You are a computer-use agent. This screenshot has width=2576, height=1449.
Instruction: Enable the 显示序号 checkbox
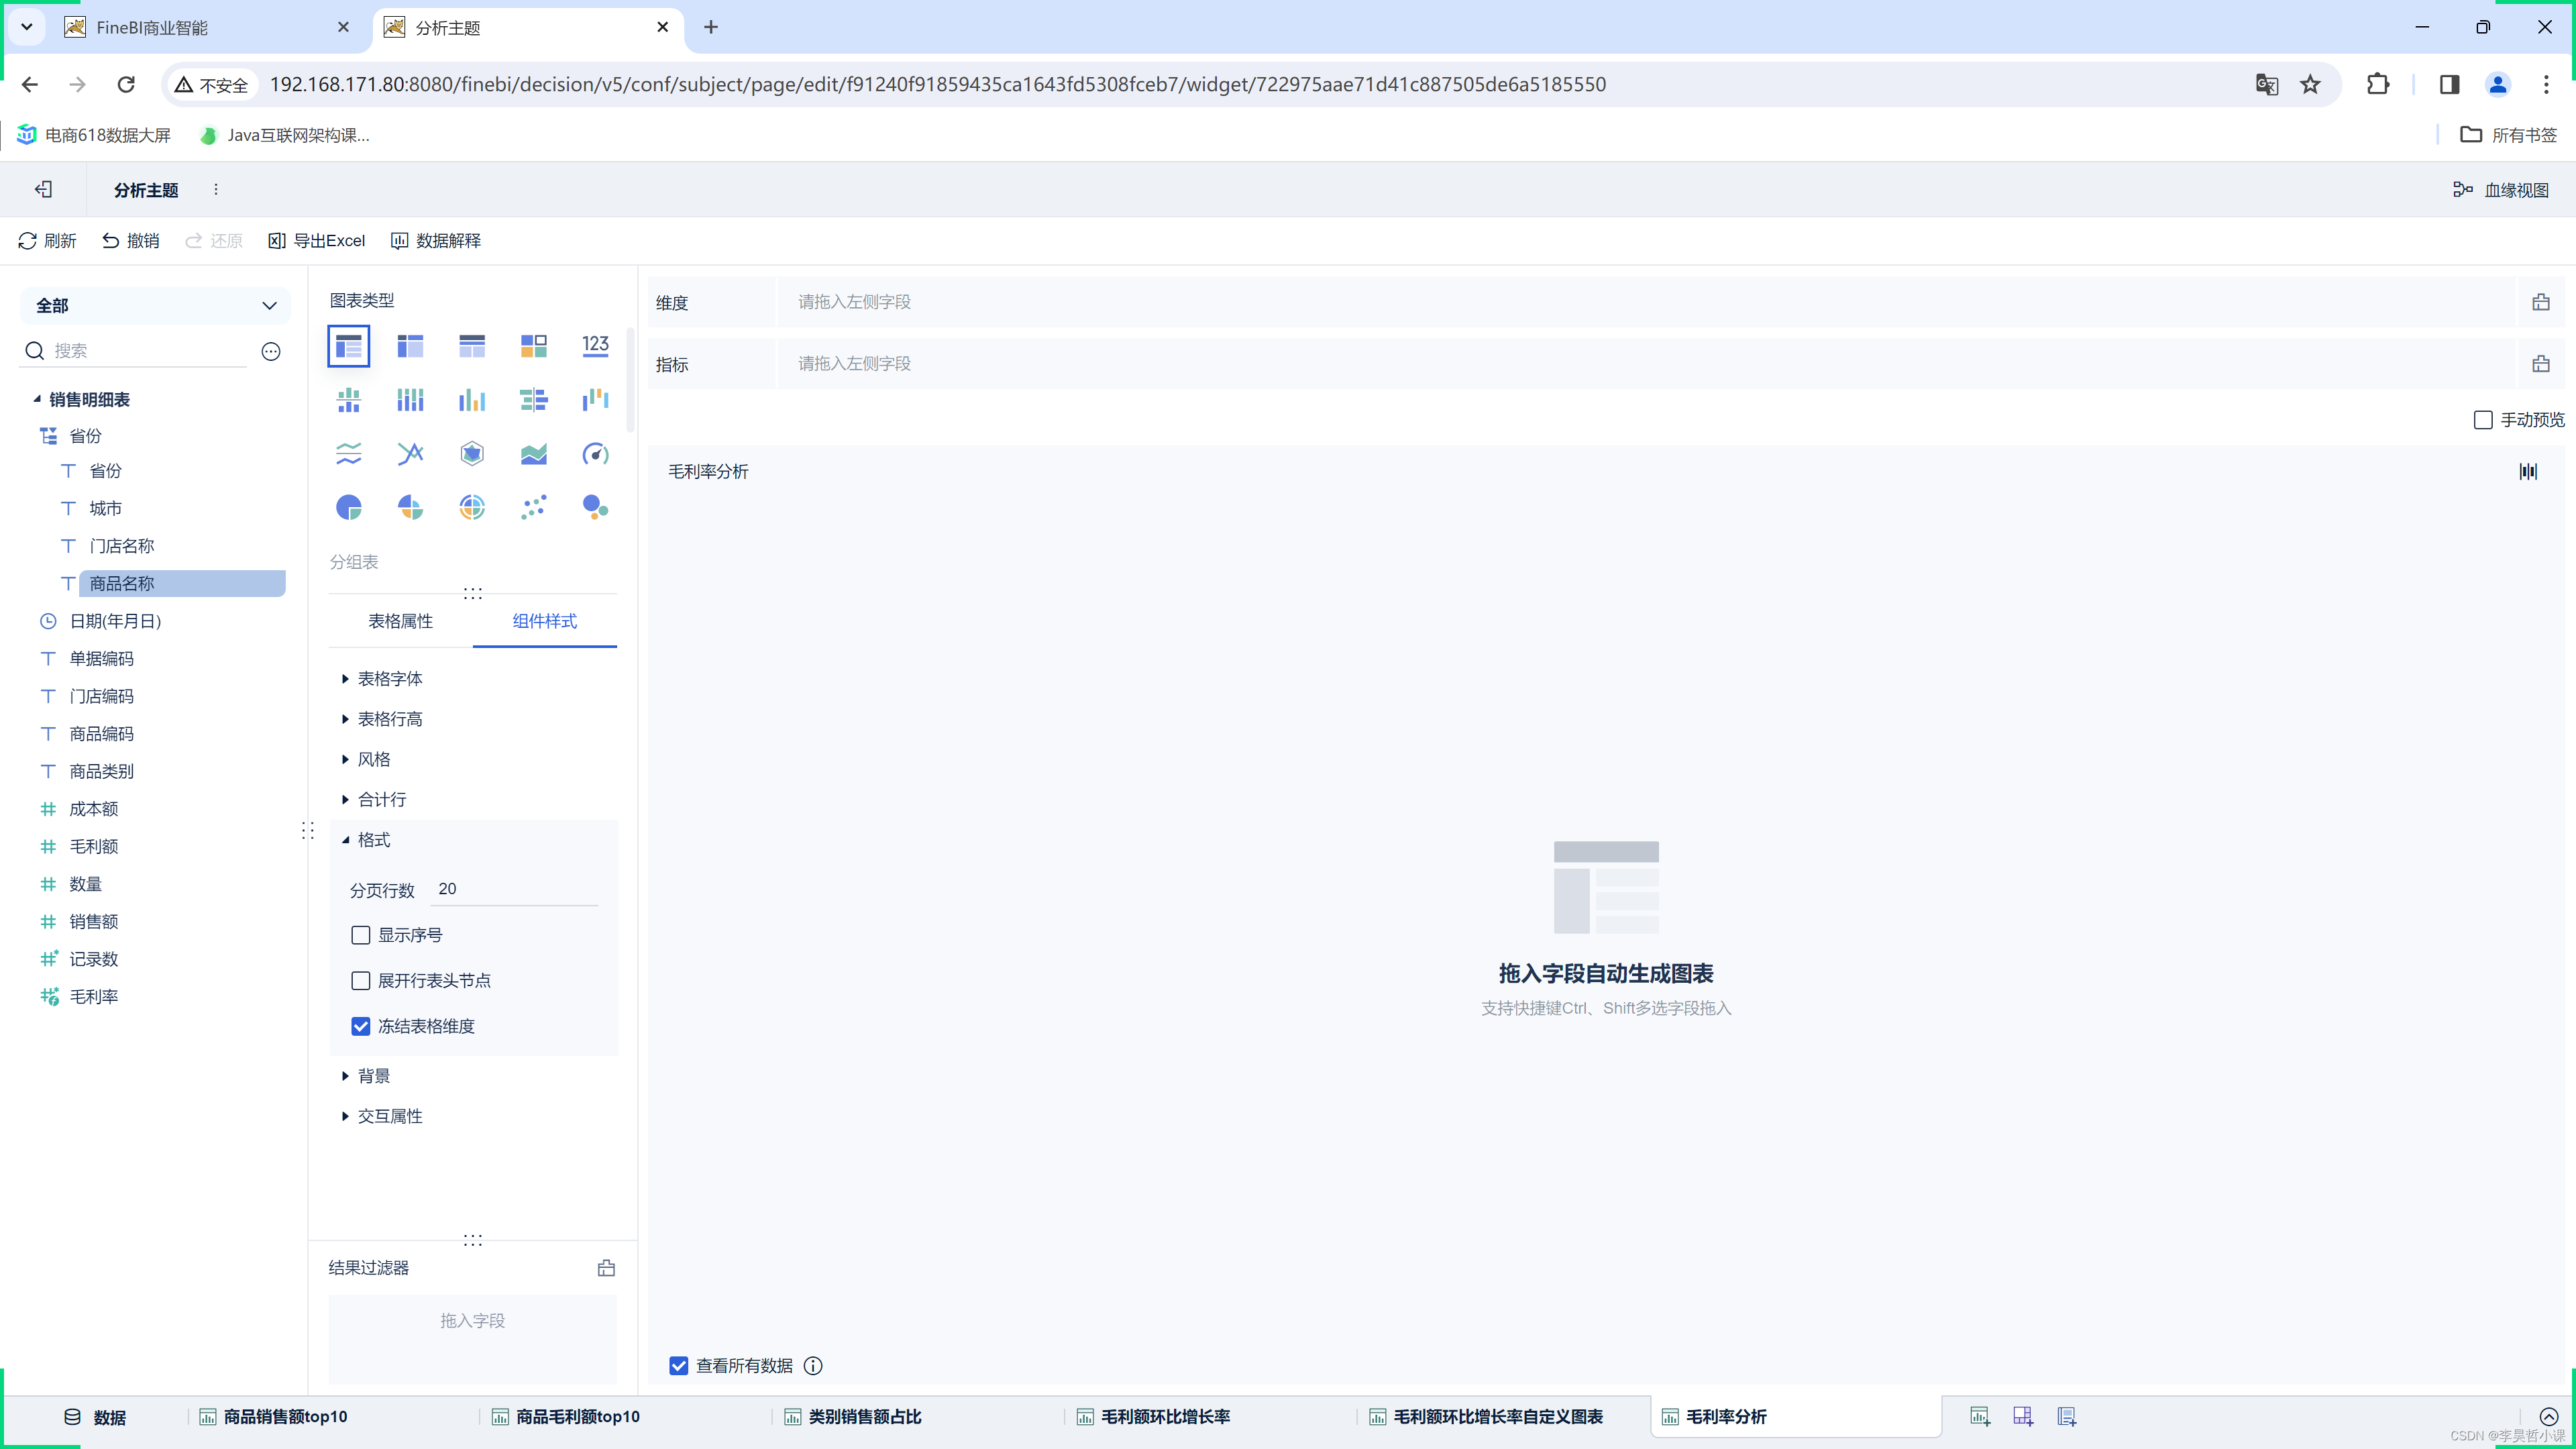(361, 935)
